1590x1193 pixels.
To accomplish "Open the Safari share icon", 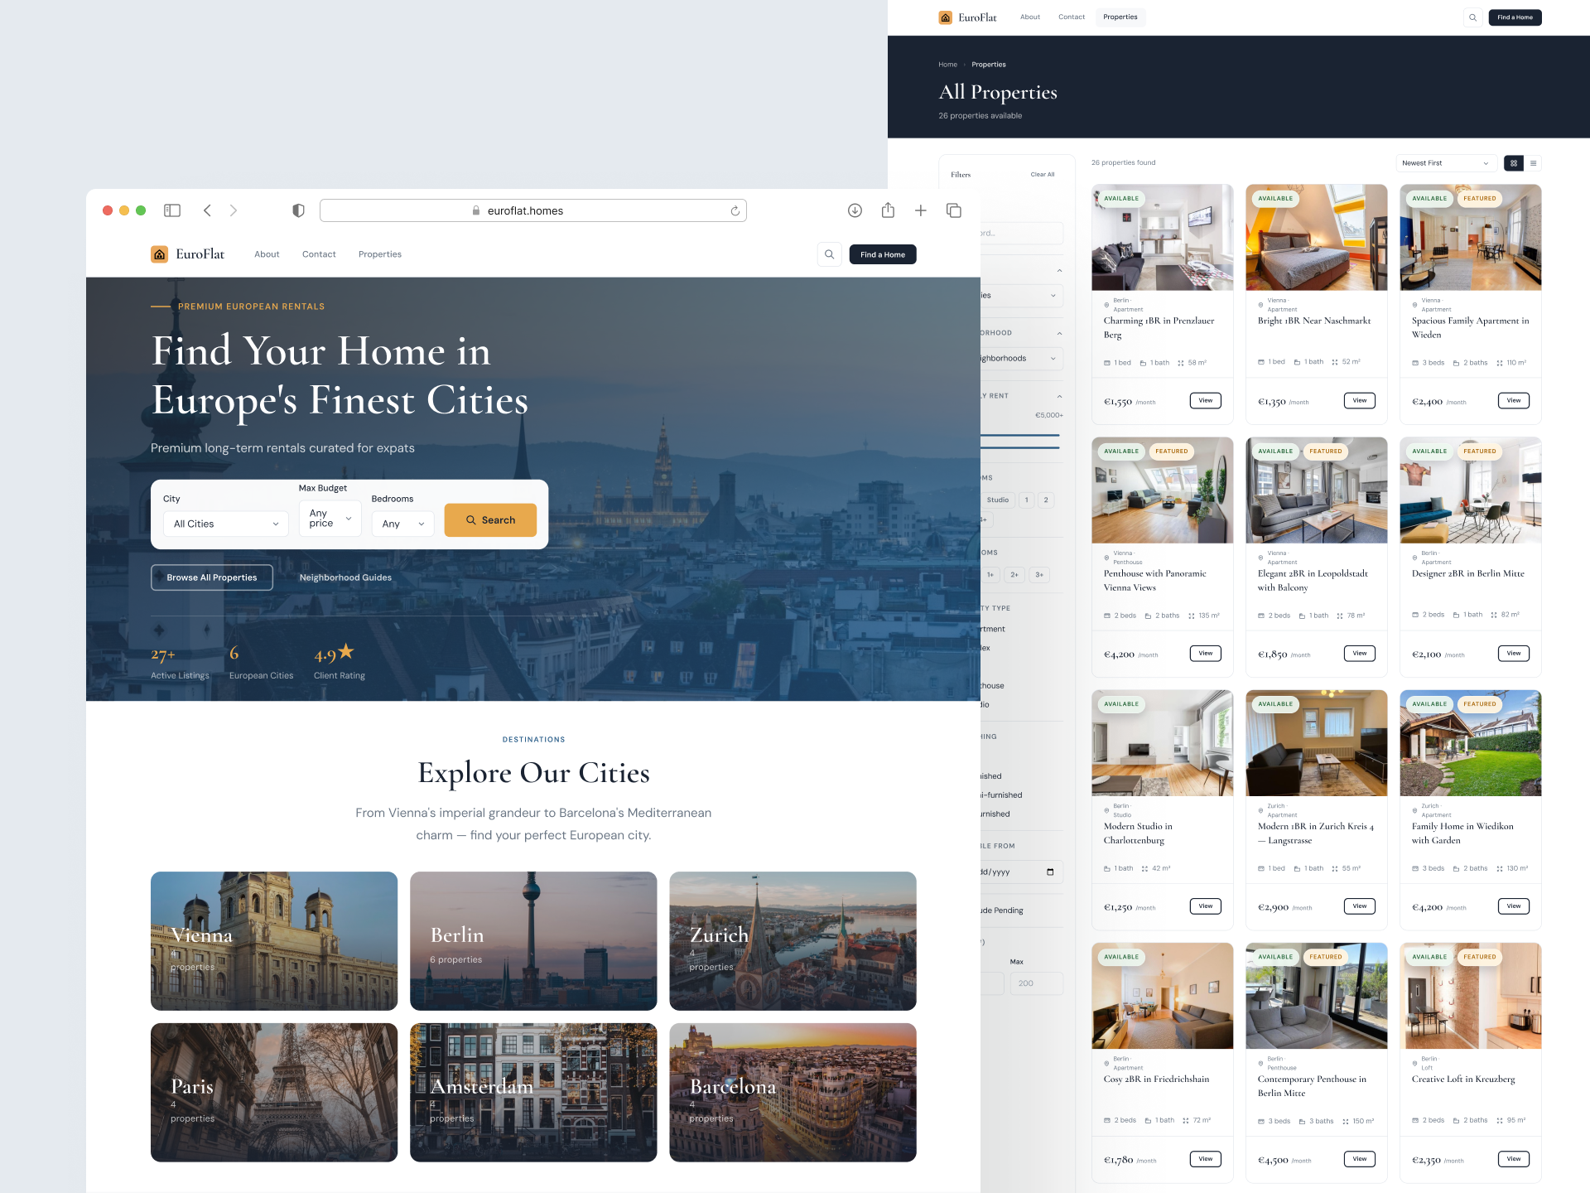I will tap(888, 210).
